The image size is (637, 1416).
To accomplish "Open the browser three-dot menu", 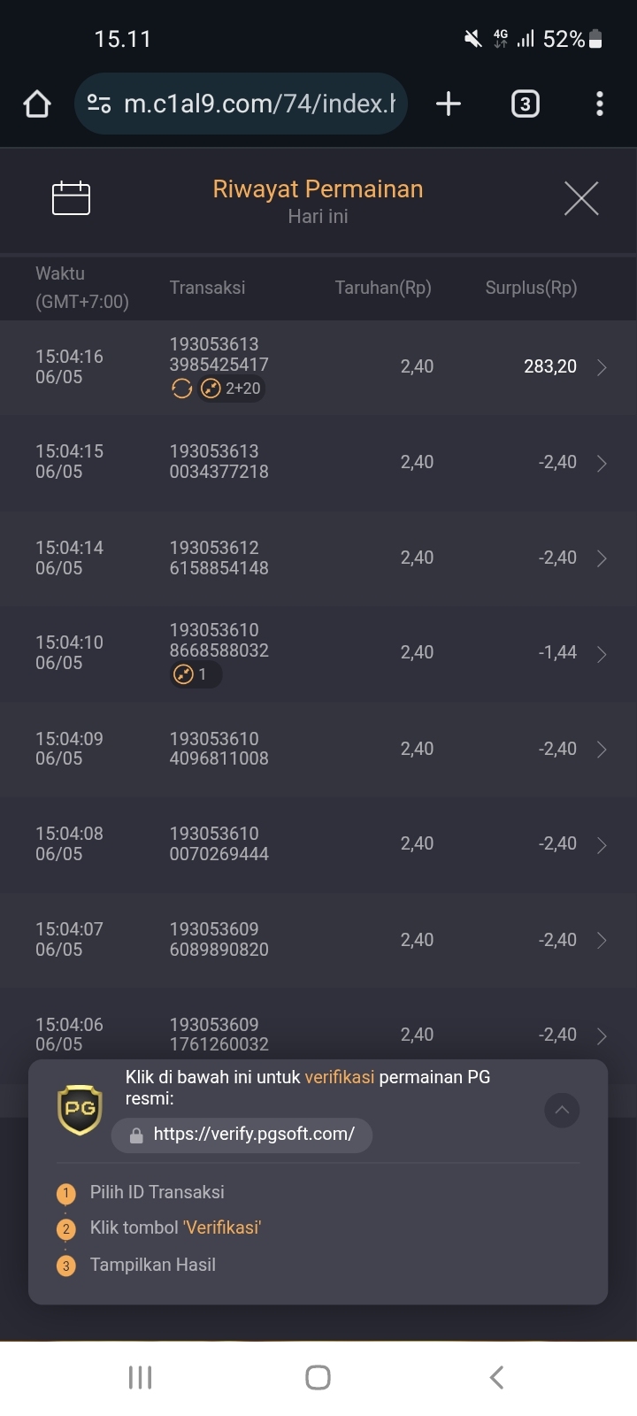I will (x=600, y=104).
